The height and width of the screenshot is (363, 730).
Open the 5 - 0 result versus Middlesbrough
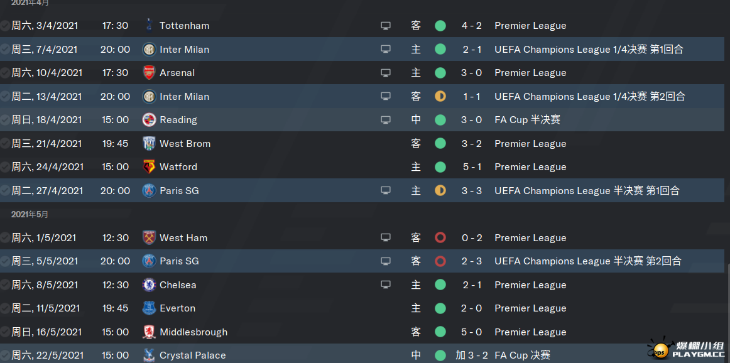[472, 332]
